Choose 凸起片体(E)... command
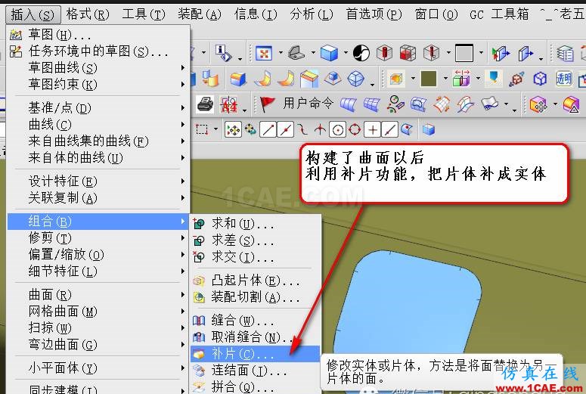This screenshot has height=394, width=586. tap(256, 281)
